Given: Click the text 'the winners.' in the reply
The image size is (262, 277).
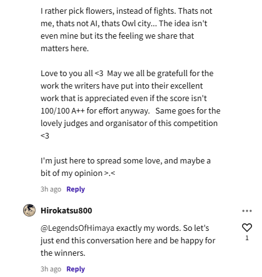Looking at the screenshot, I should [x=63, y=253].
